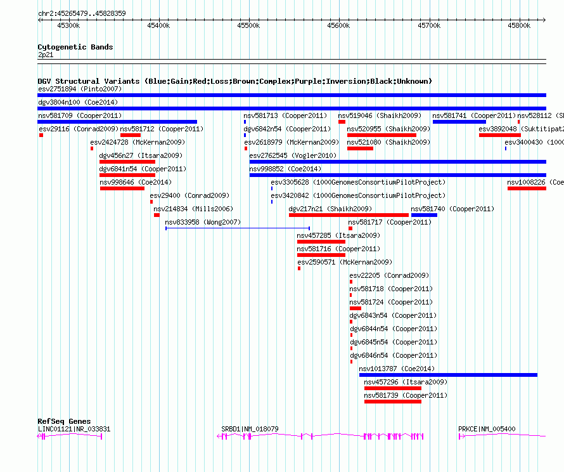This screenshot has width=564, height=472.
Task: Click nsv581739 (Cooper2011) label
Action: click(406, 395)
